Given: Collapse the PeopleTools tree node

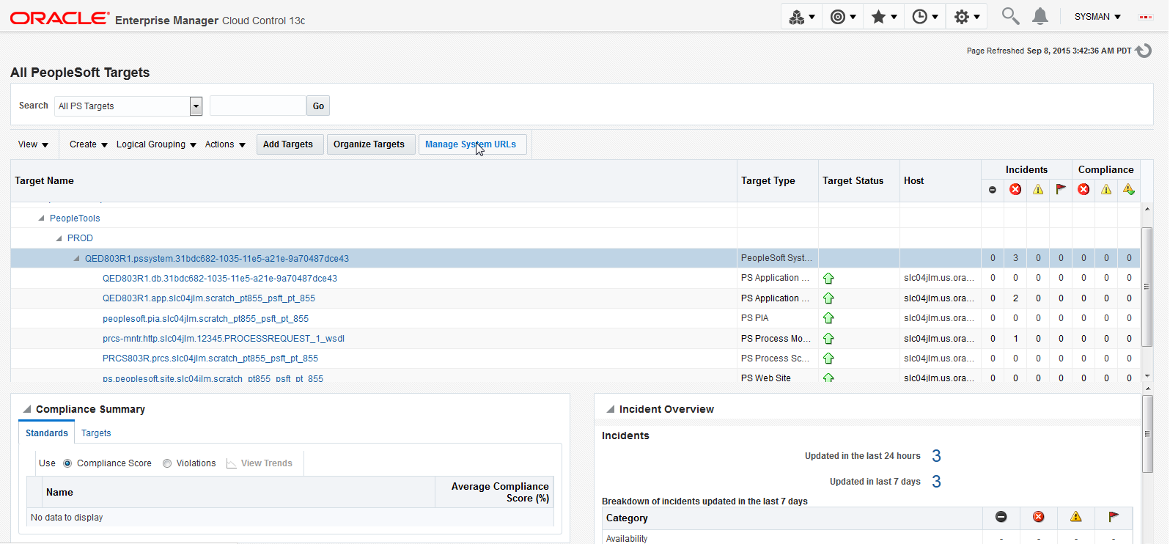Looking at the screenshot, I should point(41,218).
